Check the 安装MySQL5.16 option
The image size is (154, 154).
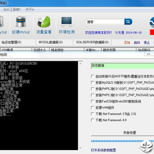[92, 83]
